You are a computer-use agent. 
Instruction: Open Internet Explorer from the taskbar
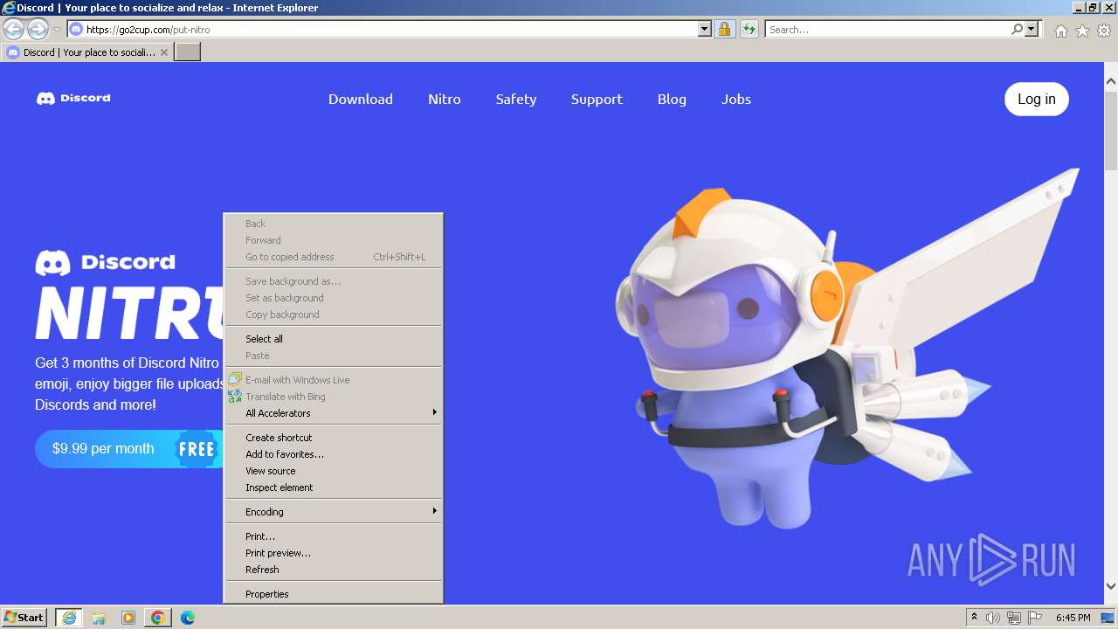click(x=69, y=618)
